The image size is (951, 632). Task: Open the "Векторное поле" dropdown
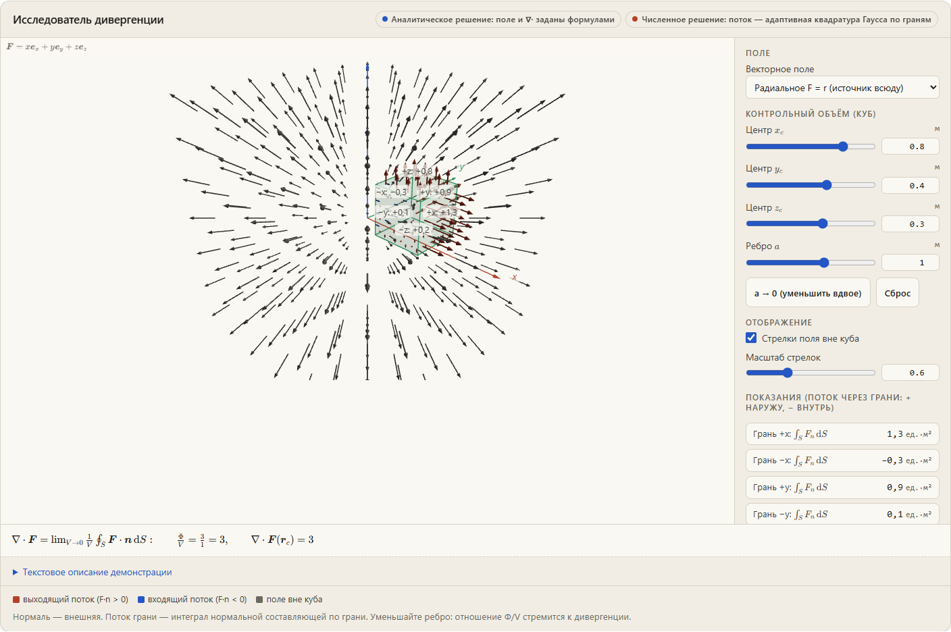842,88
